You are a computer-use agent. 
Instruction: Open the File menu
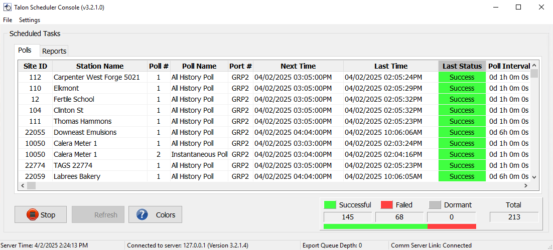pyautogui.click(x=8, y=20)
